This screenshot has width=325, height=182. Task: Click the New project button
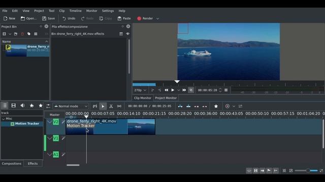click(9, 18)
